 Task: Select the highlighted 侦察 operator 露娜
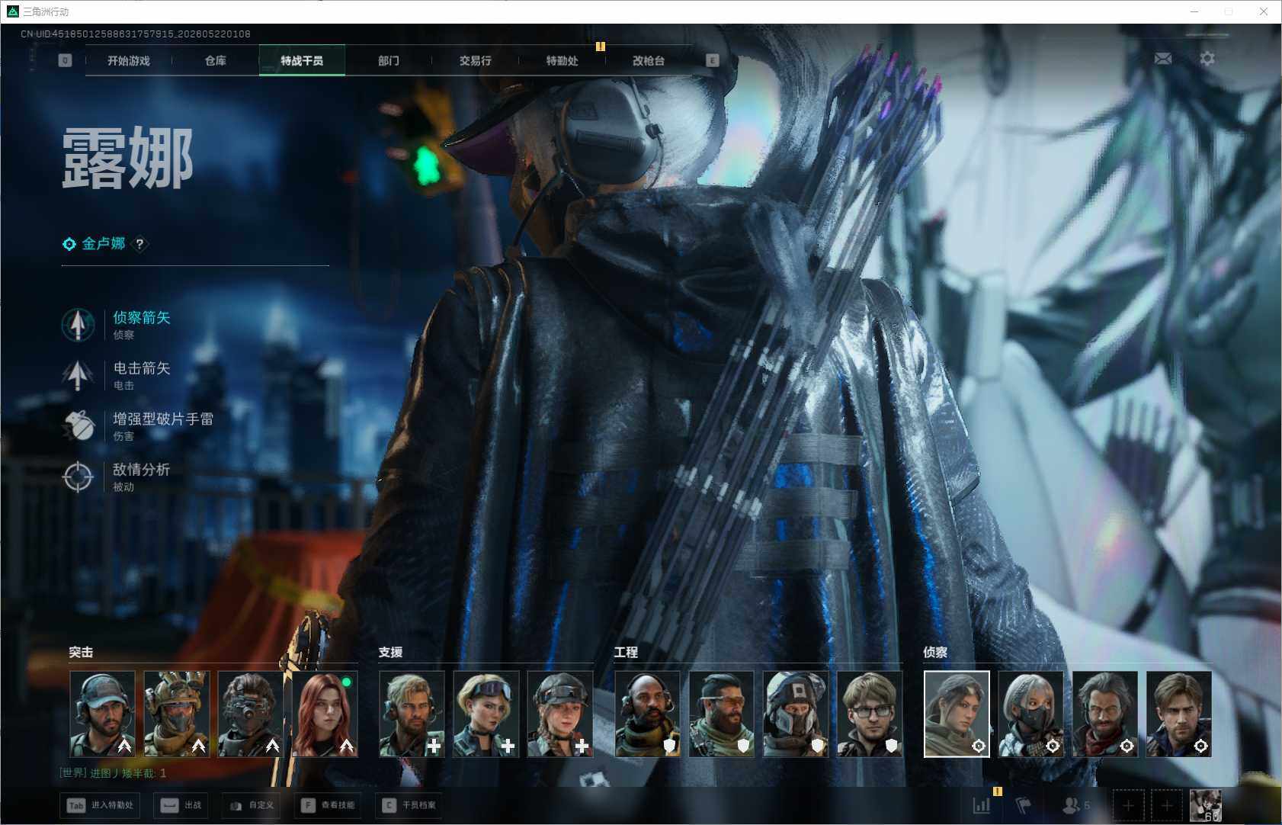957,714
